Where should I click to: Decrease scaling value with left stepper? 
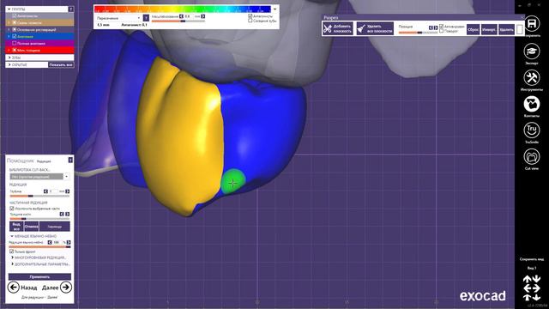[181, 16]
